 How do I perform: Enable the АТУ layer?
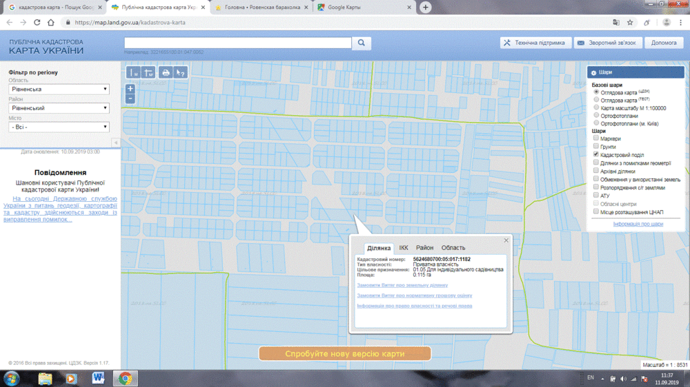point(596,196)
